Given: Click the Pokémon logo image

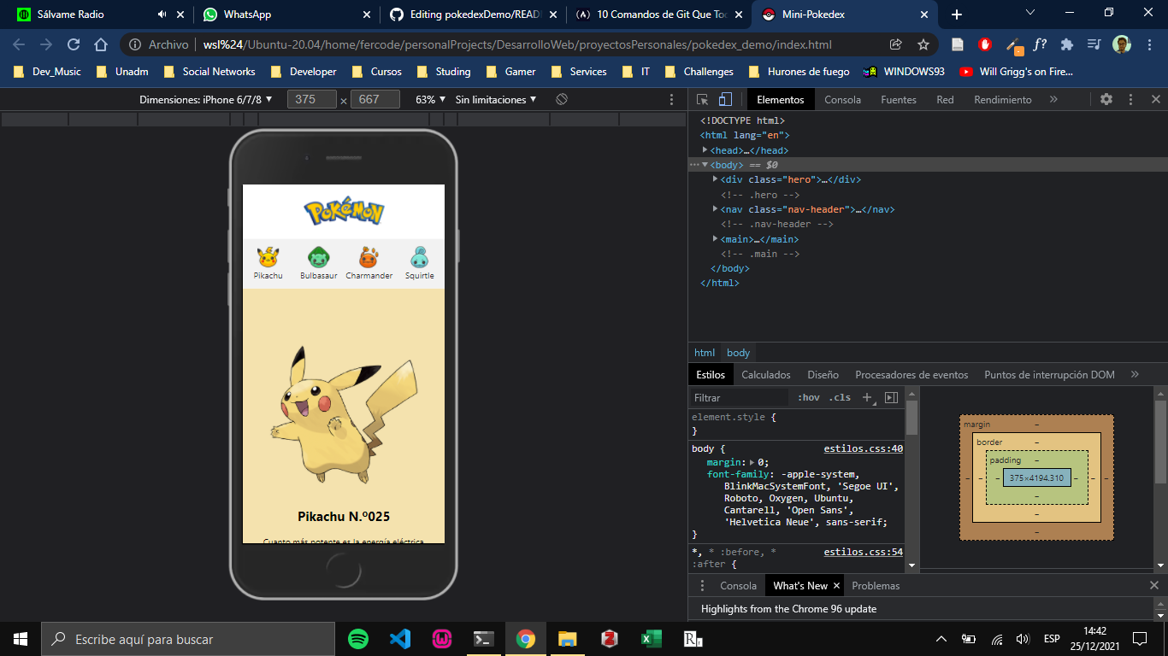Looking at the screenshot, I should pyautogui.click(x=344, y=212).
